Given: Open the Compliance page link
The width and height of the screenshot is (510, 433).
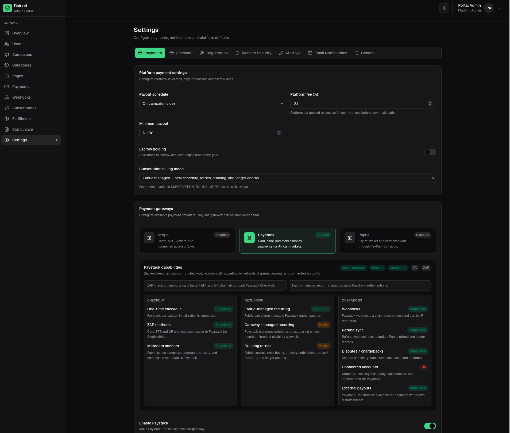Looking at the screenshot, I should [x=31, y=129].
